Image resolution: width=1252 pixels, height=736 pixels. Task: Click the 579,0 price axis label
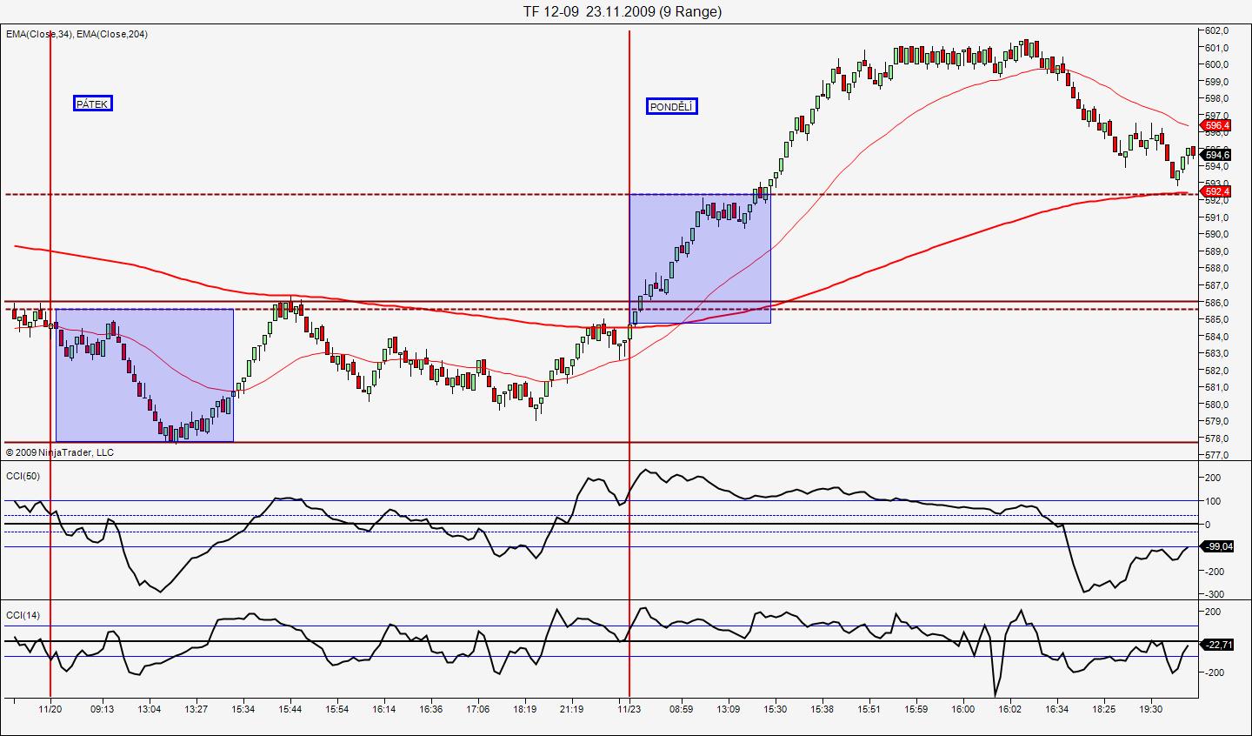[1216, 422]
